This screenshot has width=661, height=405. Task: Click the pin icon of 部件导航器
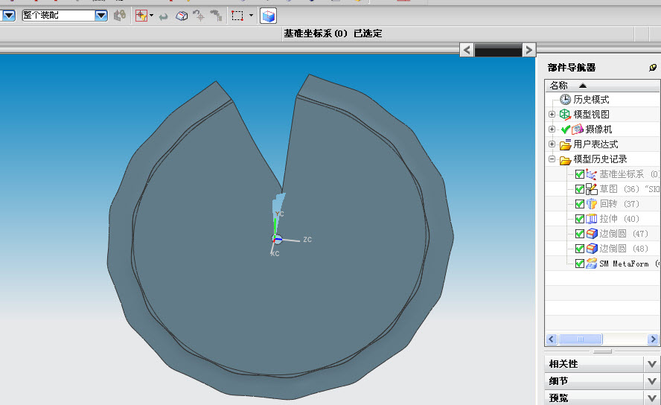point(653,68)
